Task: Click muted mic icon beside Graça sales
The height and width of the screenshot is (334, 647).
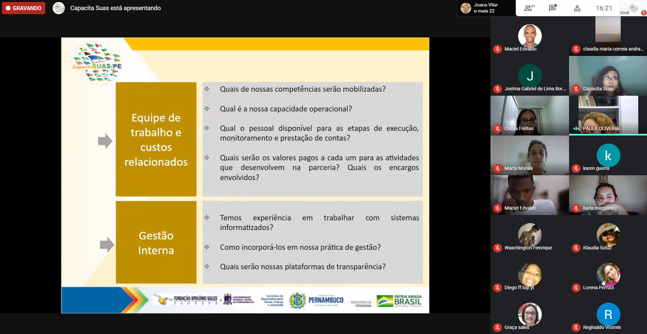Action: 498,327
